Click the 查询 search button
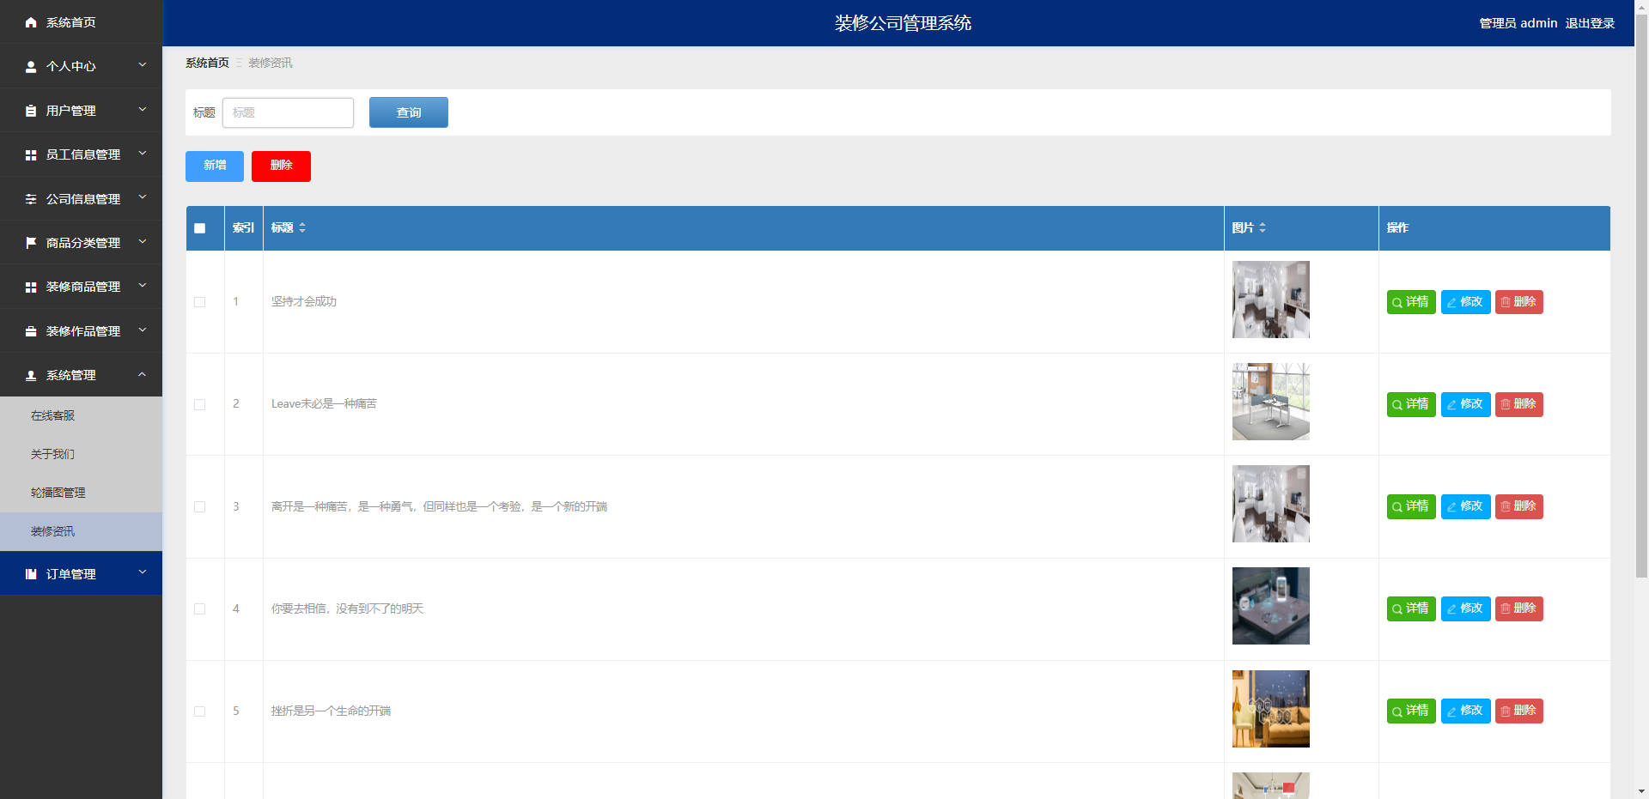 click(x=409, y=112)
